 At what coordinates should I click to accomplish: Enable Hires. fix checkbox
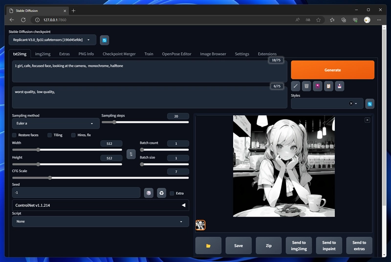(x=73, y=135)
